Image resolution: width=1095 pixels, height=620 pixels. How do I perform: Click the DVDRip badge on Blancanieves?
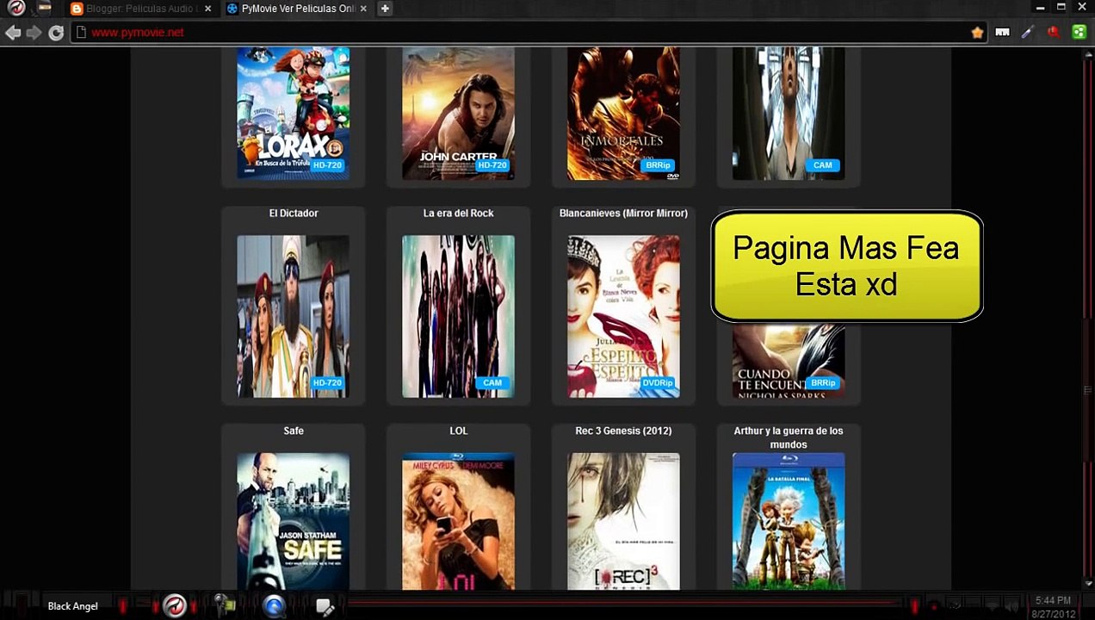pyautogui.click(x=658, y=382)
